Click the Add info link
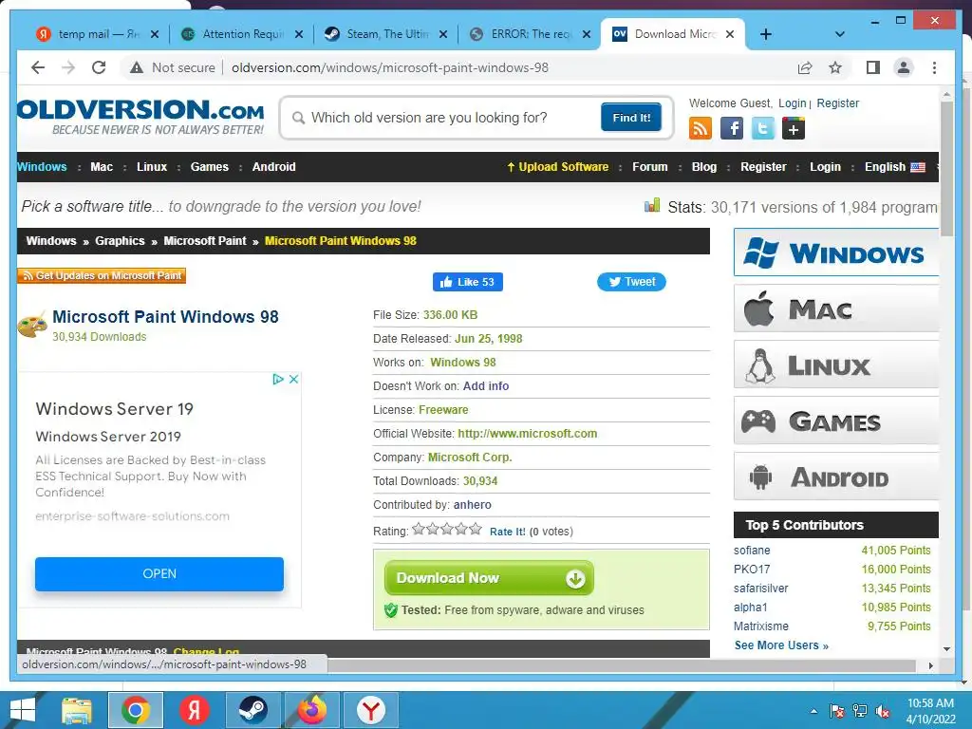This screenshot has height=729, width=972. click(x=486, y=386)
